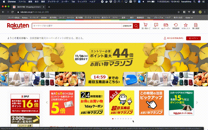Open トラベル in top navigation
The height and width of the screenshot is (130, 208).
point(97,18)
